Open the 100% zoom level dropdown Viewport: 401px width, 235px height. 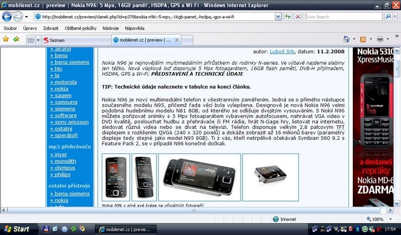click(390, 219)
